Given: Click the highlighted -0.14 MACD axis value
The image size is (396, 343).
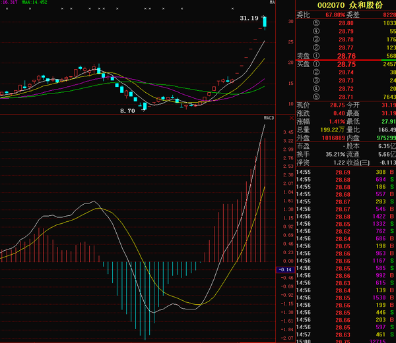Looking at the screenshot, I should pos(285,270).
